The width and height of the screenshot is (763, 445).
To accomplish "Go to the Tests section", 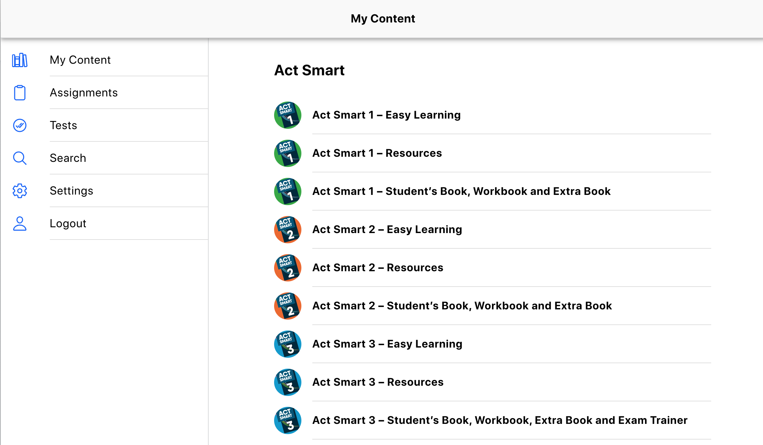I will [x=63, y=125].
